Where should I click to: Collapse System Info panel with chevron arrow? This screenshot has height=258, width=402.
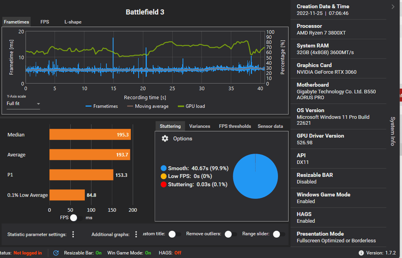pos(393,7)
